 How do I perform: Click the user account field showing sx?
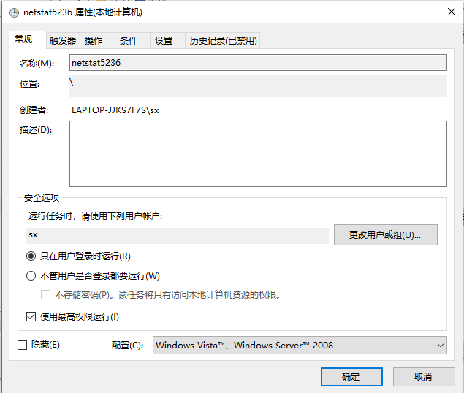(x=178, y=235)
